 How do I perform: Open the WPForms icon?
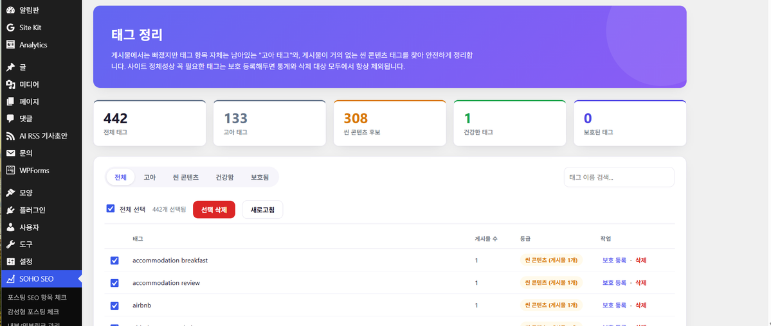point(10,170)
